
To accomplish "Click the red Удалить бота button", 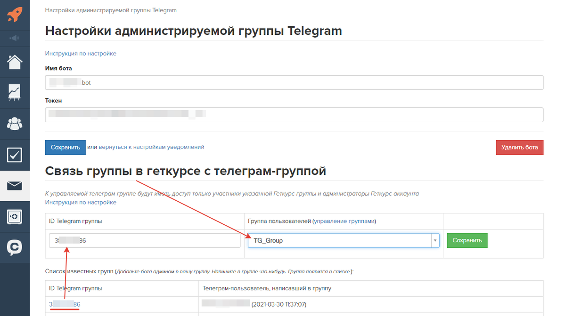I will [520, 147].
